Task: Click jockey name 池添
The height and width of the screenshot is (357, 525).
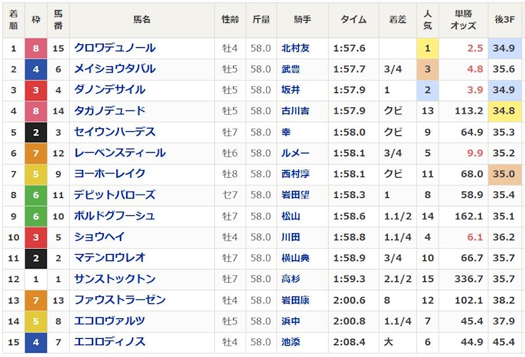Action: [x=291, y=342]
